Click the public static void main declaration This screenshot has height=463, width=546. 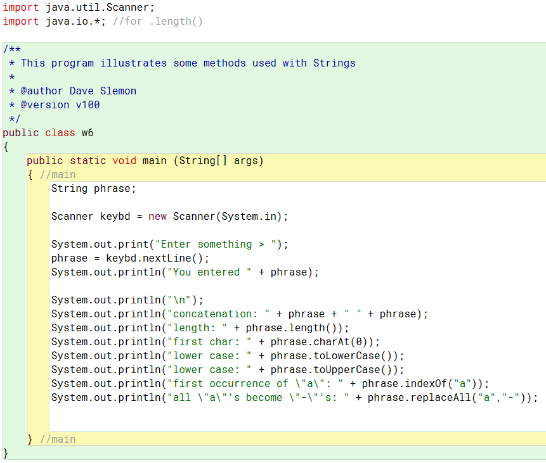tap(145, 161)
